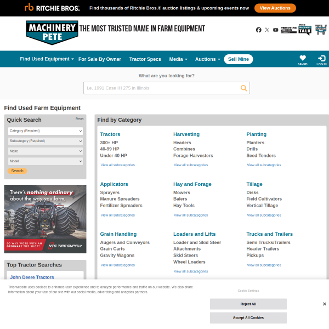
Task: Open the X (Twitter) icon link
Action: 267,30
